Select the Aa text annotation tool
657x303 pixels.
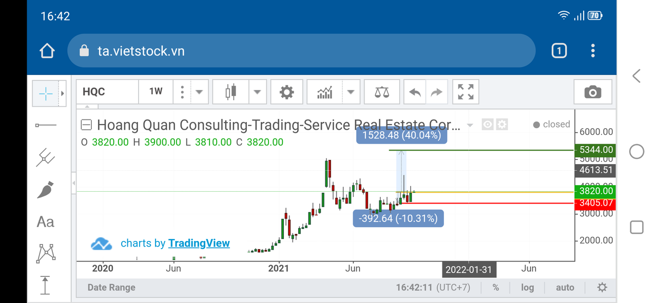tap(46, 221)
